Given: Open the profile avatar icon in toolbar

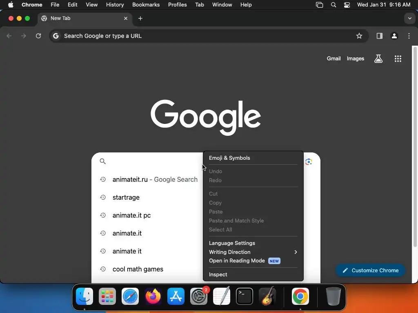Looking at the screenshot, I should 394,36.
